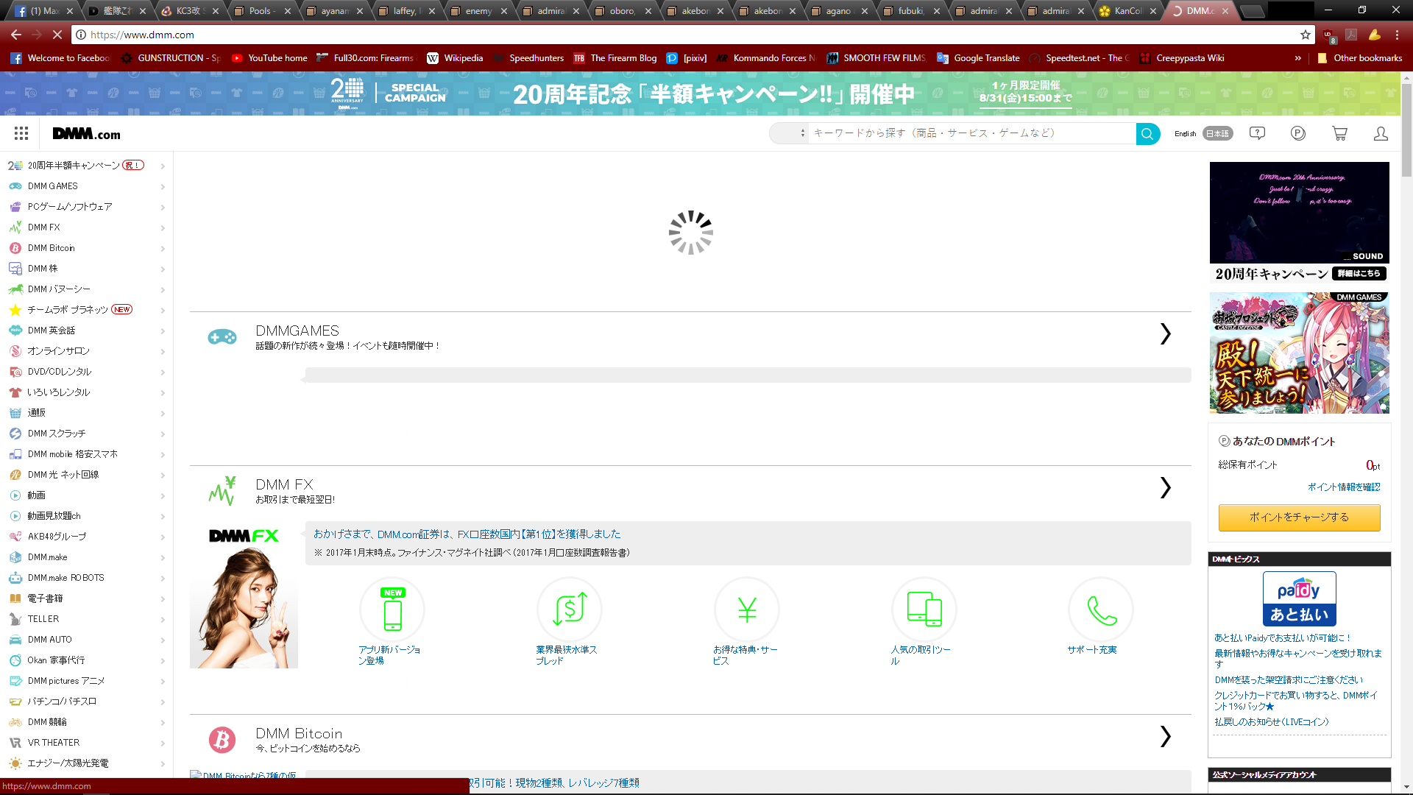Click the uBlock extension icon
1413x795 pixels.
pos(1329,35)
